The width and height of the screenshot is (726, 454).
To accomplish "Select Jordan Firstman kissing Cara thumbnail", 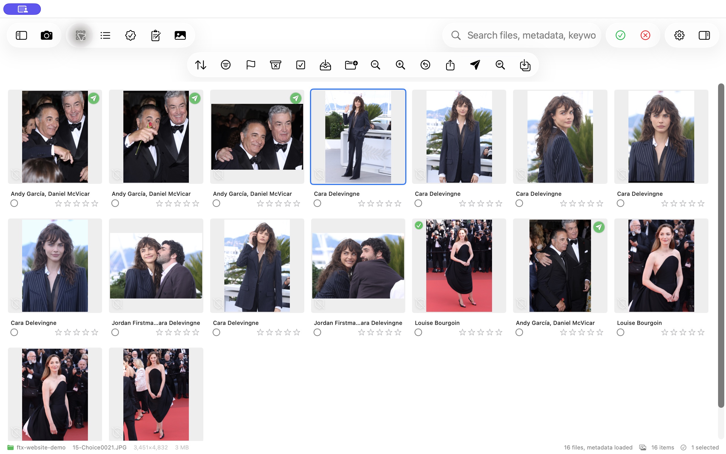I will click(x=156, y=266).
